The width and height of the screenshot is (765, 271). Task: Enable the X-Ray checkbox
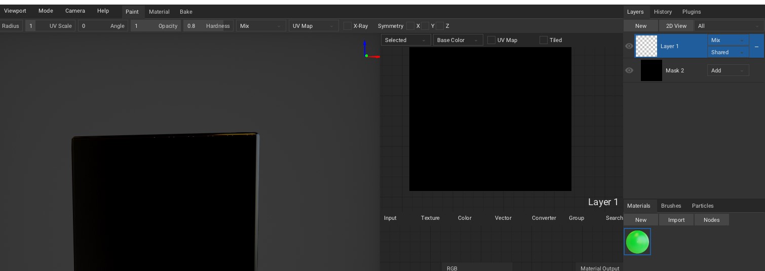coord(348,26)
